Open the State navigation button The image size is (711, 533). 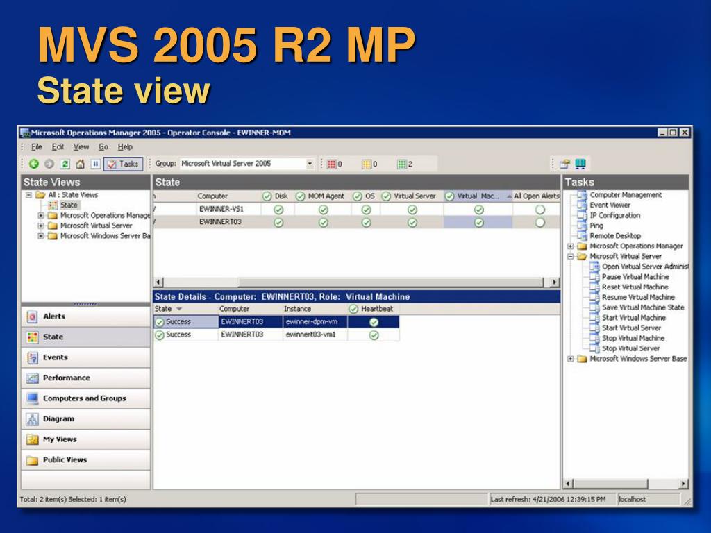point(85,337)
